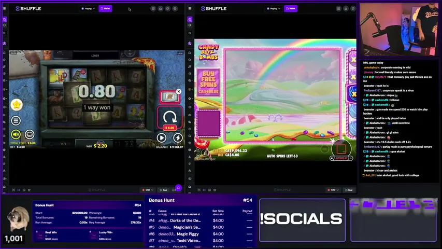The image size is (442, 249).
Task: Open the info button in Candy Blitz Bombs
Action: [x=205, y=153]
